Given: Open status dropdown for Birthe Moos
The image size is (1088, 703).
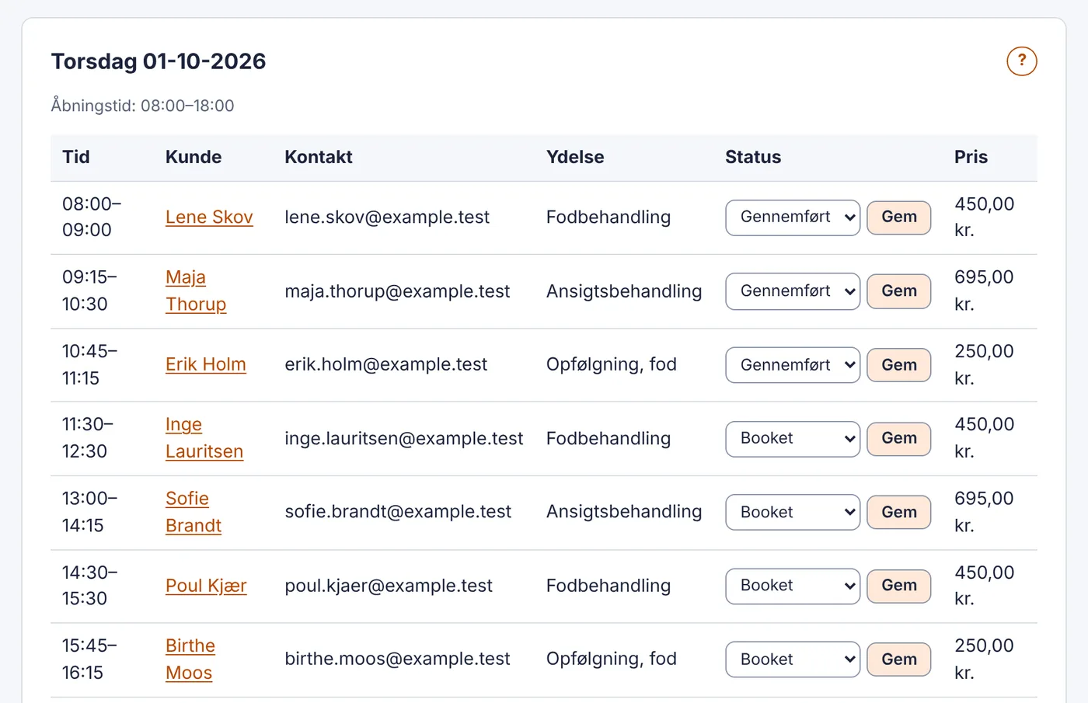Looking at the screenshot, I should click(x=793, y=659).
